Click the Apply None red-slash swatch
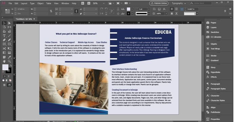The image size is (234, 122). [10, 81]
